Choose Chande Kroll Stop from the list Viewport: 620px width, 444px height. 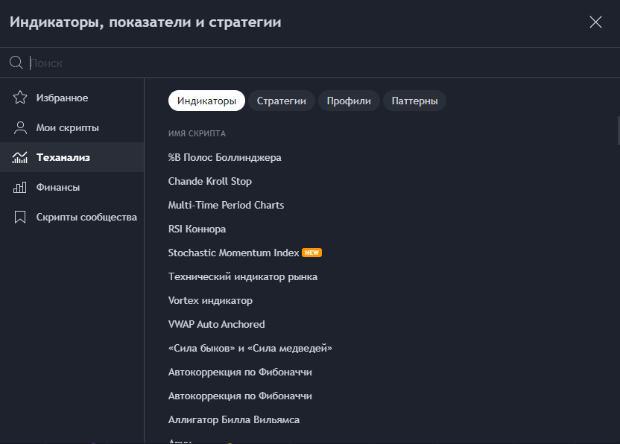pos(210,181)
